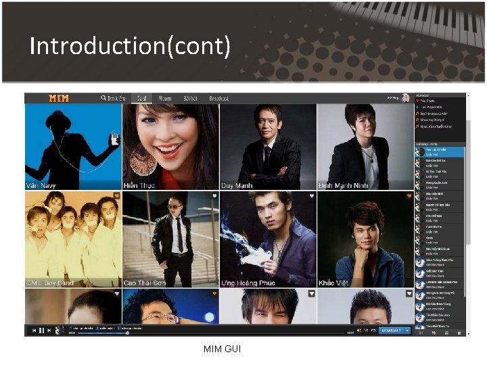This screenshot has height=365, width=487.
Task: Click the MIM logo
Action: 59,99
